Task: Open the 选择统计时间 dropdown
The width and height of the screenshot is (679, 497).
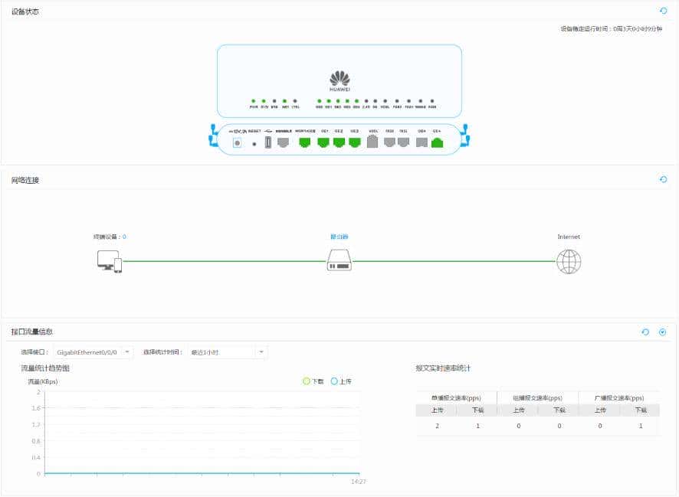Action: (227, 352)
